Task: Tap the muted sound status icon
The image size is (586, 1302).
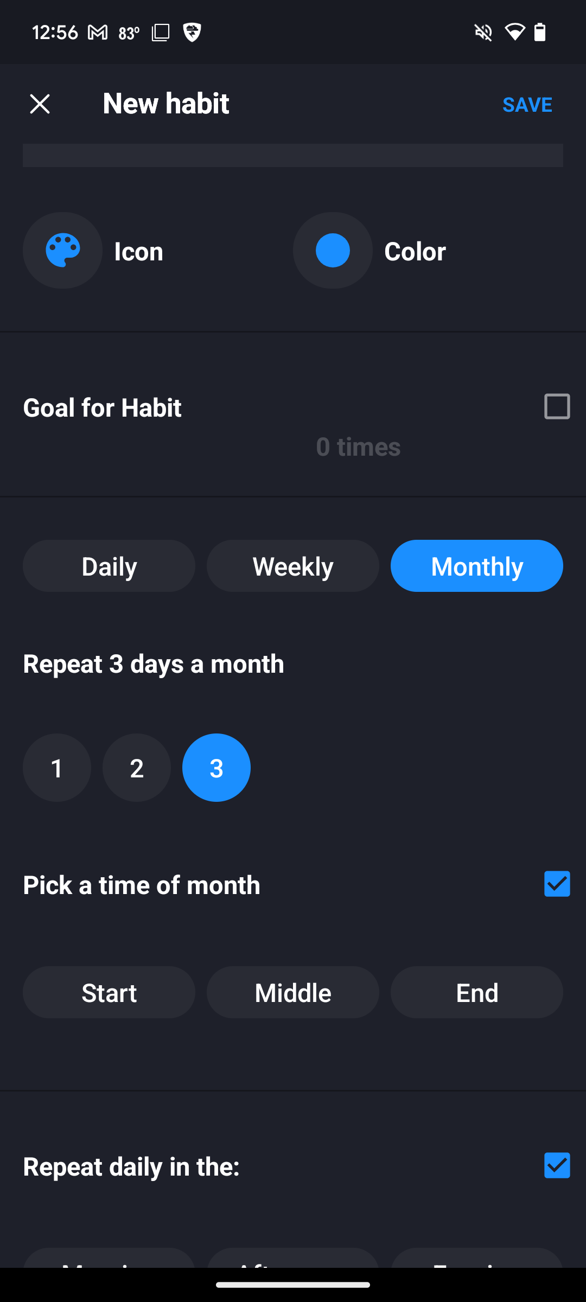Action: [x=483, y=33]
